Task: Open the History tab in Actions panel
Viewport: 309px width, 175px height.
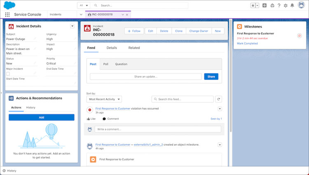Action: pos(30,107)
